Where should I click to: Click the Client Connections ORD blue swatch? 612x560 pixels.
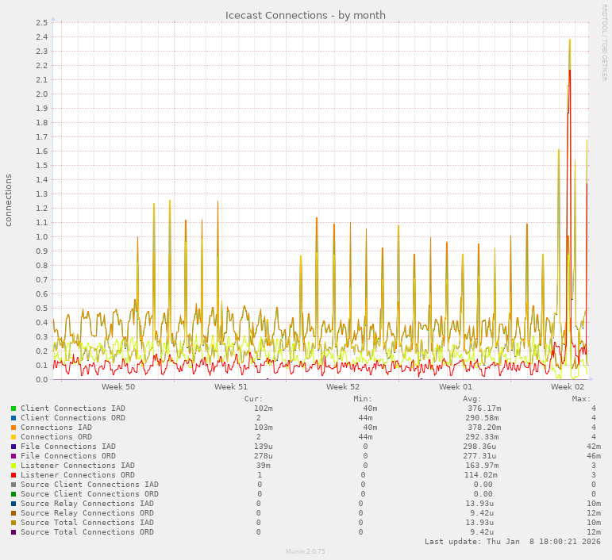13,418
